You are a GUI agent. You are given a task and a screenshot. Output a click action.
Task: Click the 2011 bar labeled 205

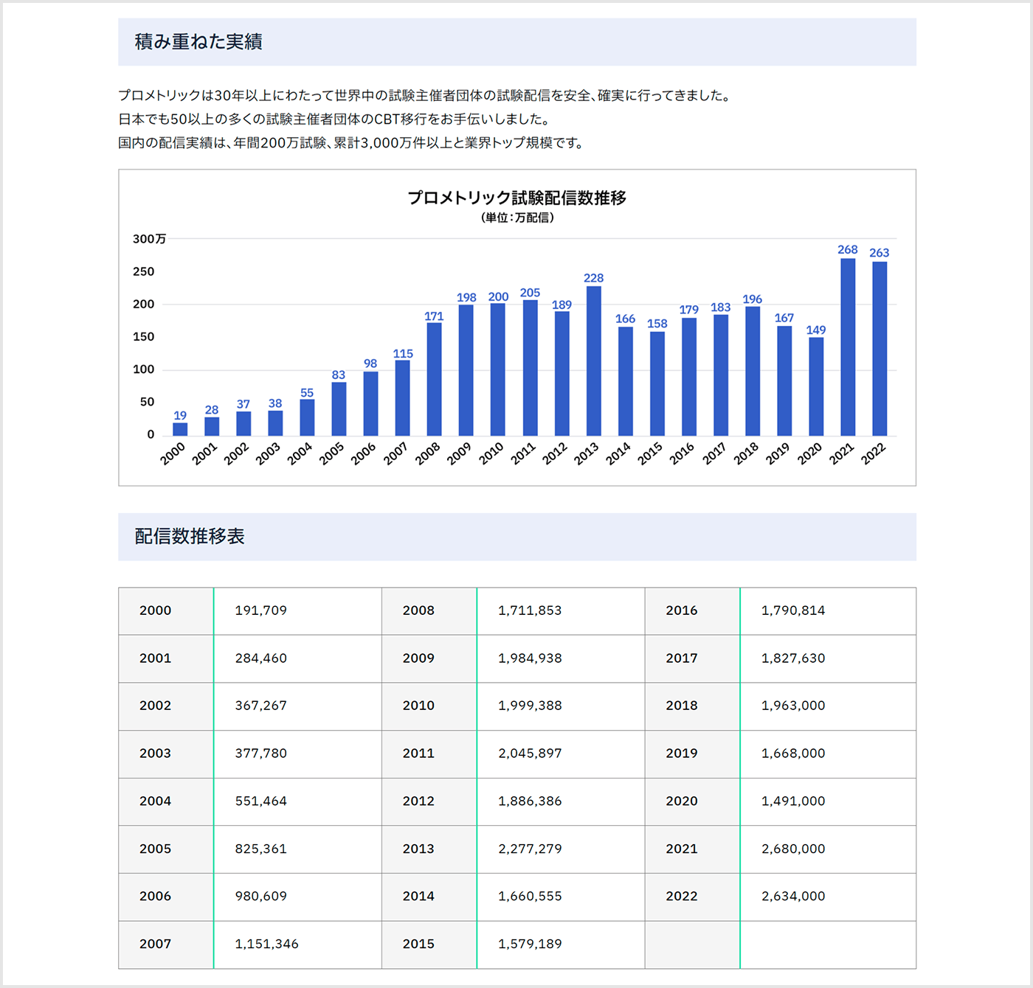[531, 368]
